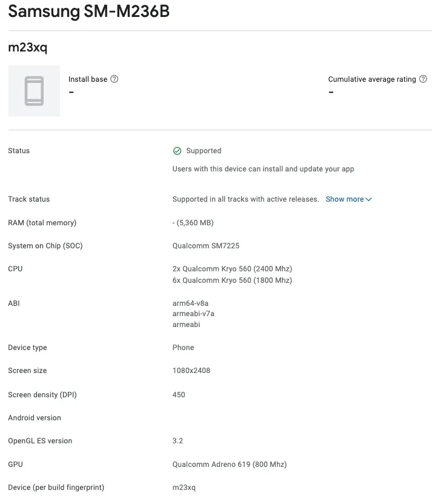This screenshot has height=496, width=432.
Task: Select the m23xq build fingerprint value
Action: (184, 487)
